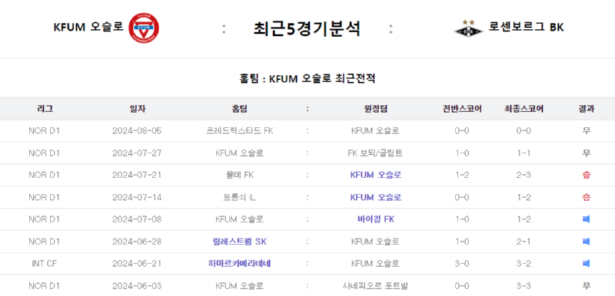The width and height of the screenshot is (615, 296).
Task: Click the '무' result in 2024-07-27 row
Action: 586,153
